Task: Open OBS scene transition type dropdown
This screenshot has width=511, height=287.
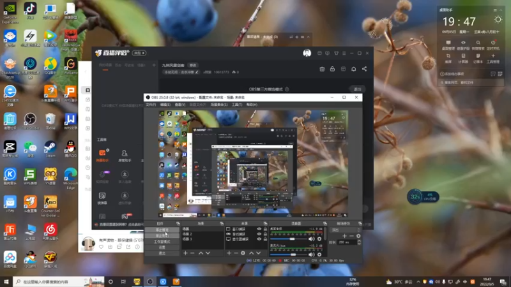Action: point(346,230)
